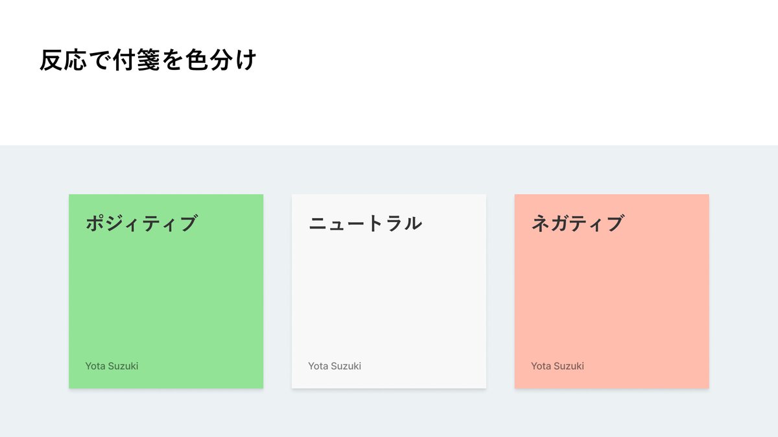Click gray gap between green and white notes

coord(277,291)
